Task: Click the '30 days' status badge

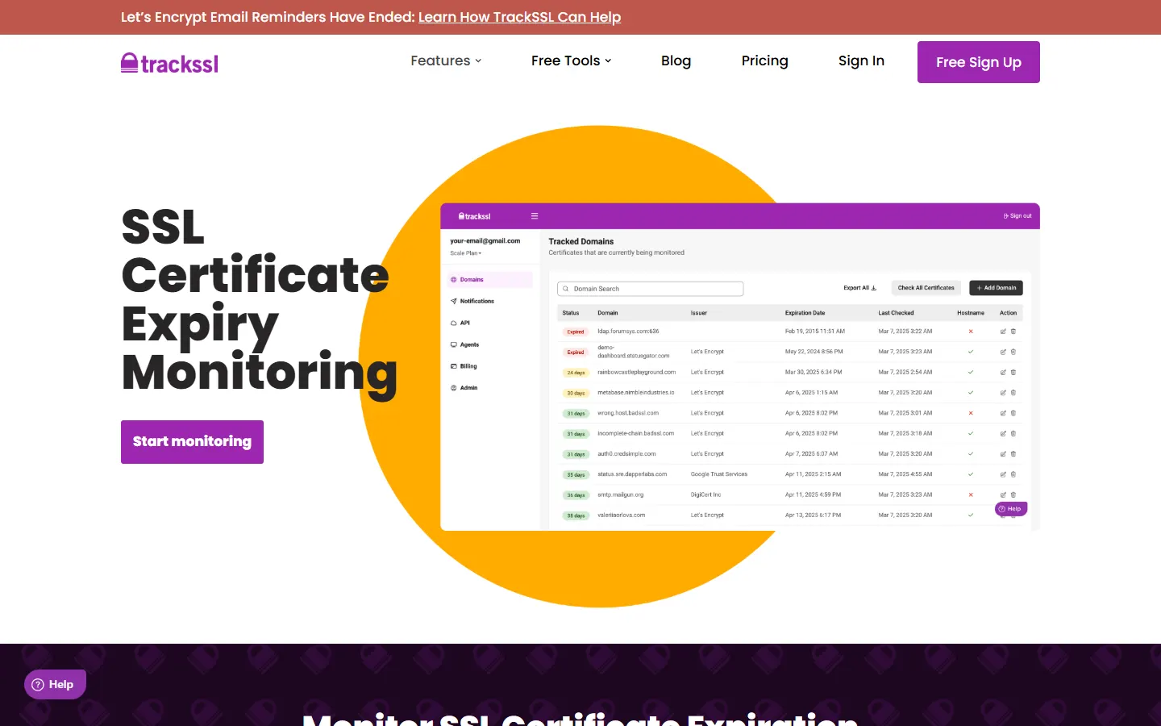Action: click(x=576, y=393)
